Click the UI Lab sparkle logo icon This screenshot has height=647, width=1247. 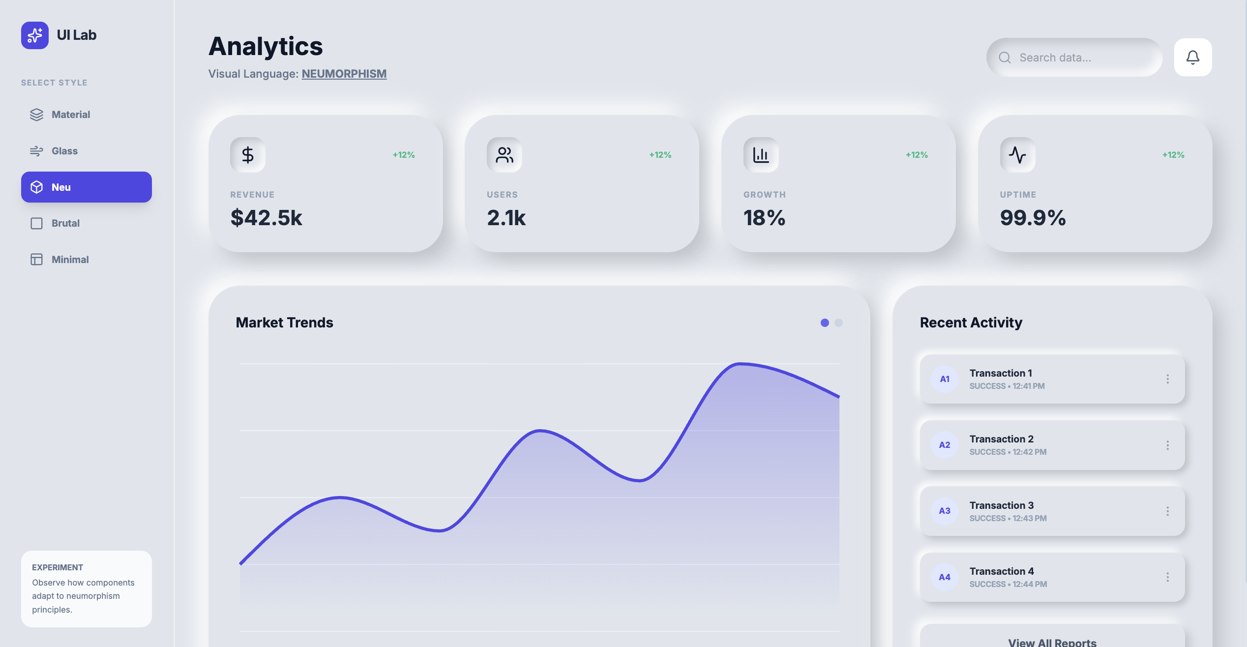(x=34, y=35)
